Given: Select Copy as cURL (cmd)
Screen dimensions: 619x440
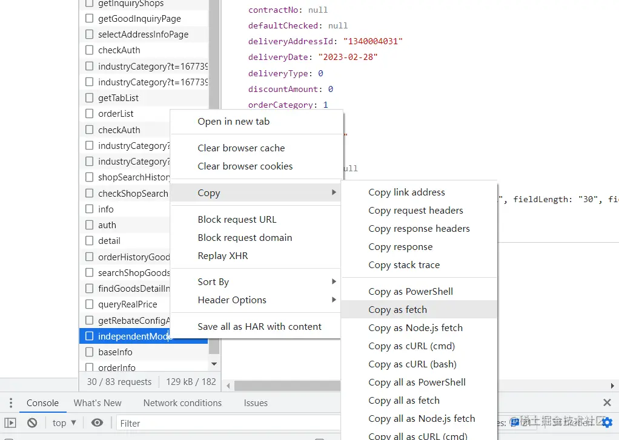Looking at the screenshot, I should (419, 346).
